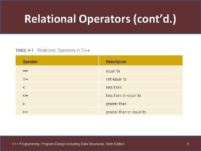Screen dimensions: 201x151
Task: Click 'less than or equal to' description
Action: 123,96
